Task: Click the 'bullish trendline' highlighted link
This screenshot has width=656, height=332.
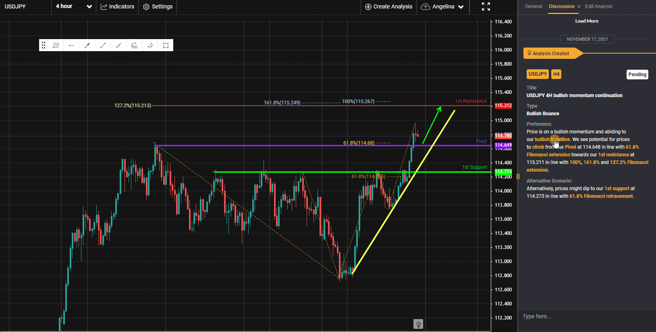Action: point(552,139)
